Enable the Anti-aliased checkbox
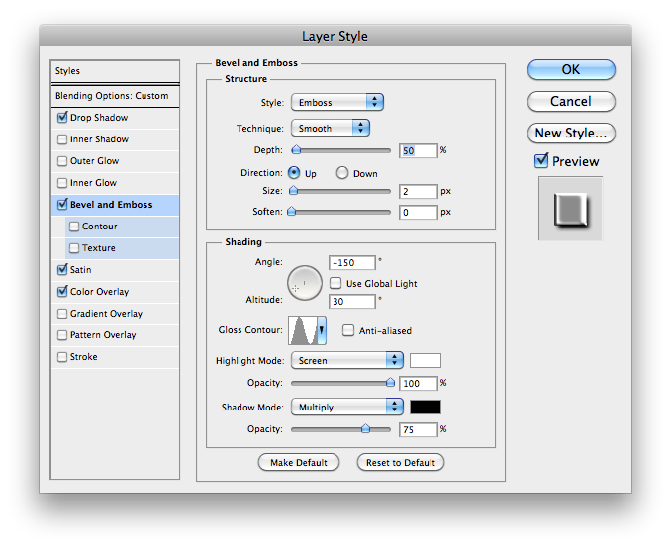The height and width of the screenshot is (547, 671). tap(348, 330)
